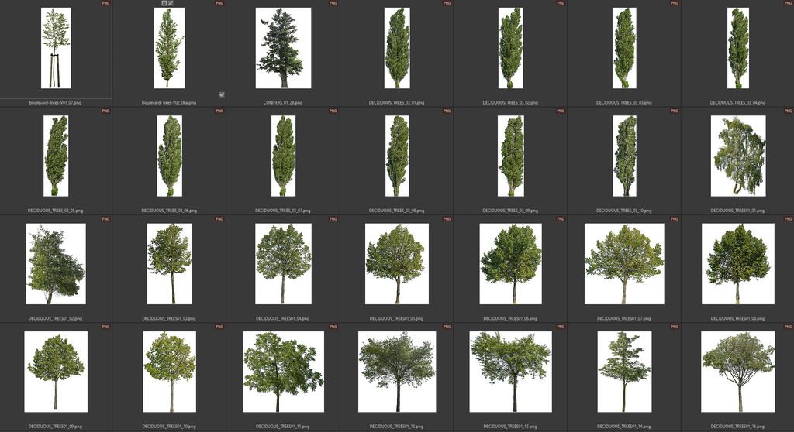Click the PNG badge on Boulevard-Trees-V01_07 tile
This screenshot has height=432, width=794.
click(105, 3)
